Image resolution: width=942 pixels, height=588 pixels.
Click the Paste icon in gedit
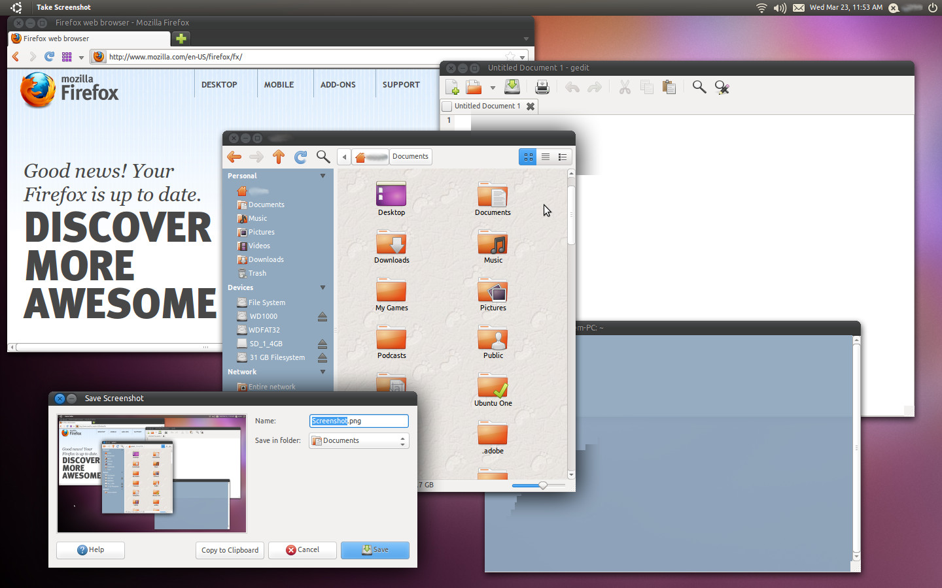(x=669, y=86)
